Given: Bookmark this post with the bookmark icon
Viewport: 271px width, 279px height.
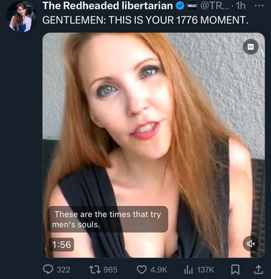Looking at the screenshot, I should pos(235,269).
